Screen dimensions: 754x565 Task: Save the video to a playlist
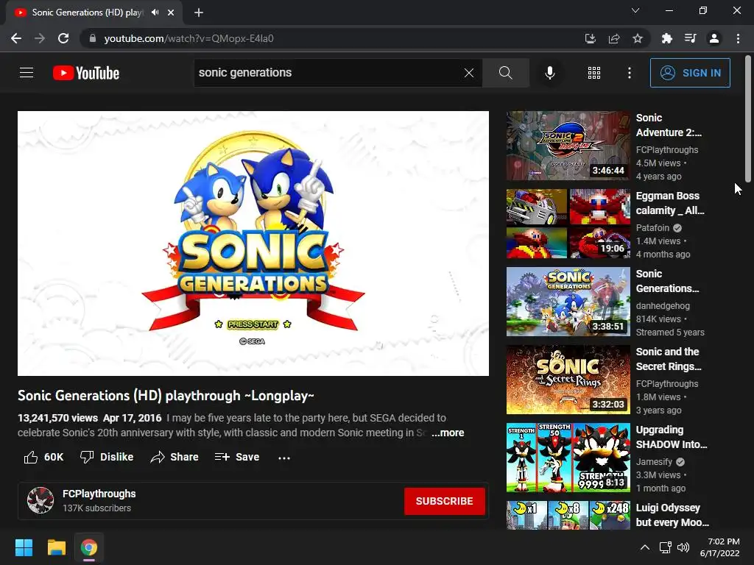(x=237, y=457)
